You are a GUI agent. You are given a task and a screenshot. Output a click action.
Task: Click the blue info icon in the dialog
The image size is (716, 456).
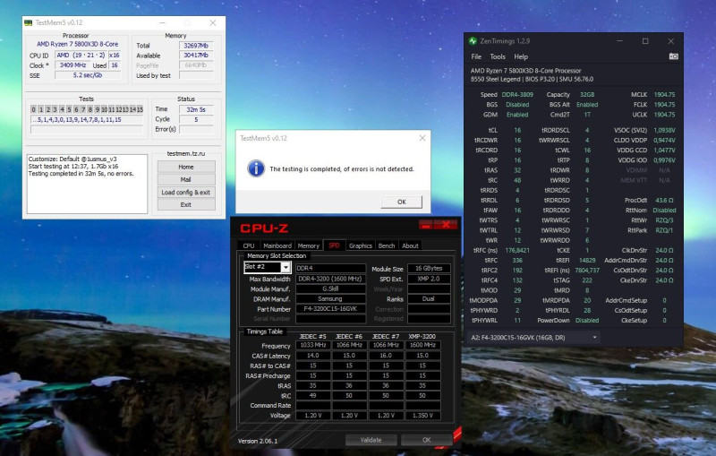point(256,168)
